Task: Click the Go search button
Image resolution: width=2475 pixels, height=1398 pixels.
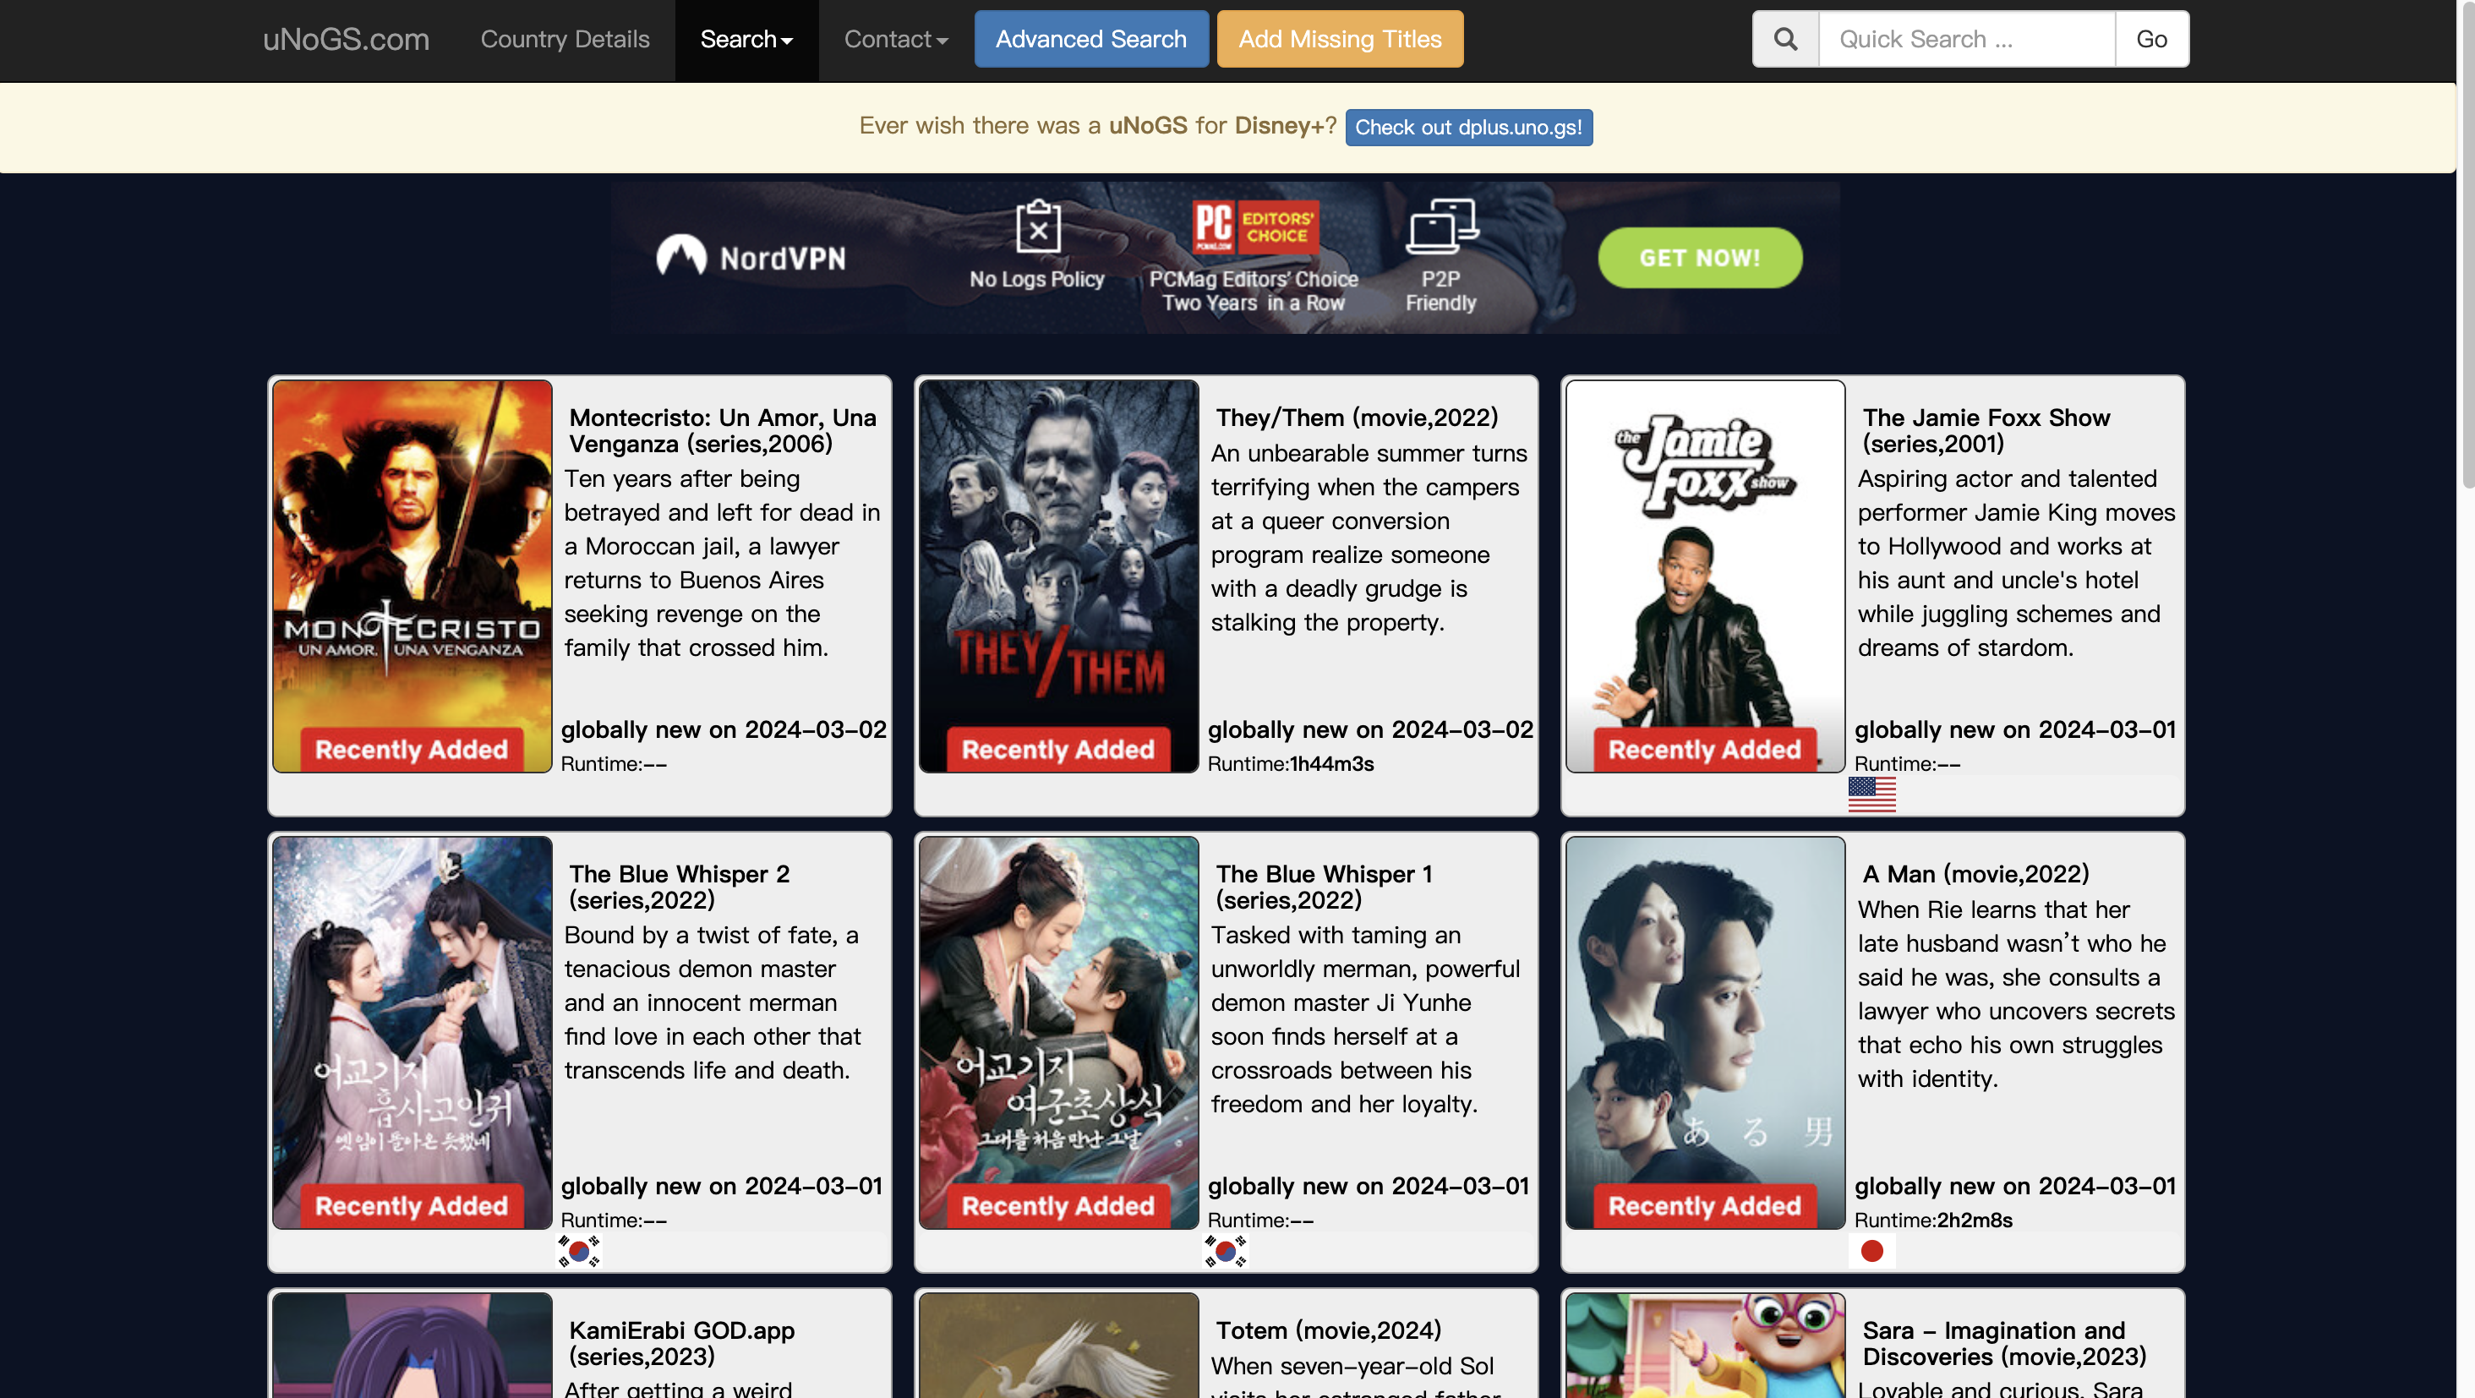Action: coord(2151,40)
